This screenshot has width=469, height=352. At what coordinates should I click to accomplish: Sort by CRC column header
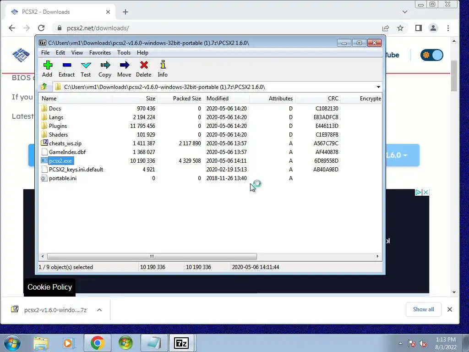pos(318,99)
